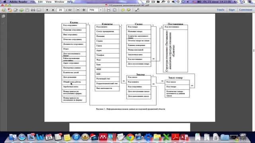Click the 'Клиенты' table title in the diagram

107,24
